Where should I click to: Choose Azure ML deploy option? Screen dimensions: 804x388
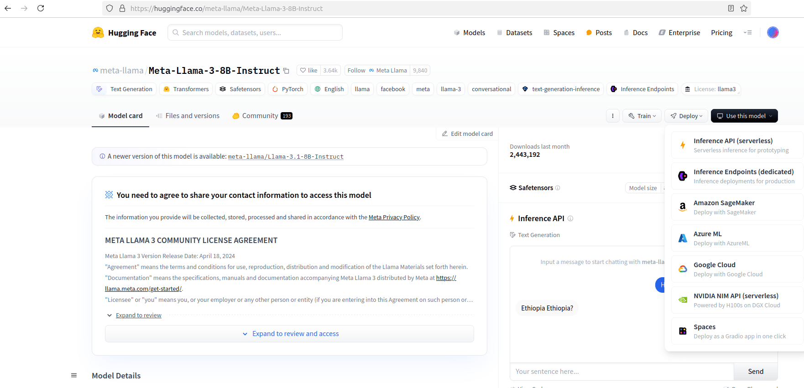click(x=737, y=238)
